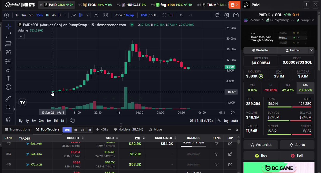This screenshot has width=321, height=173.
Task: Toggle auto scale on chart
Action: [235, 121]
